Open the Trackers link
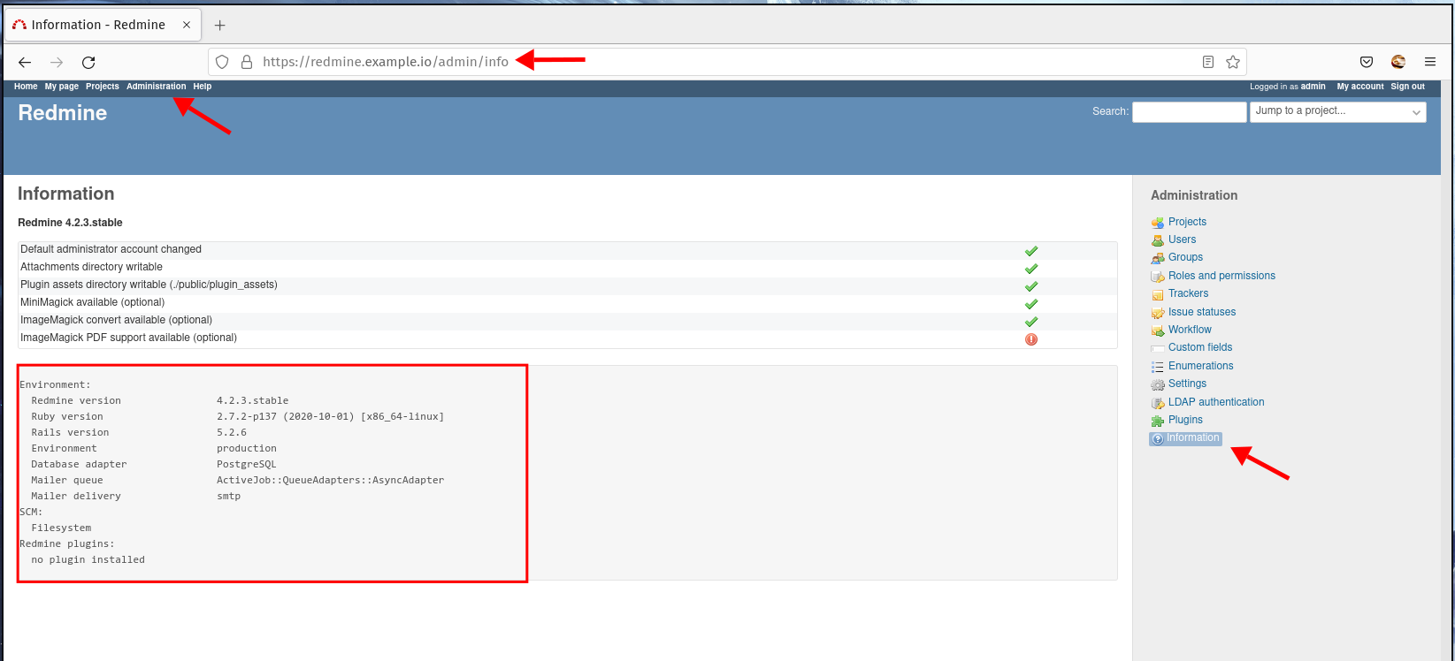Screen dimensions: 1455x661 1188,293
